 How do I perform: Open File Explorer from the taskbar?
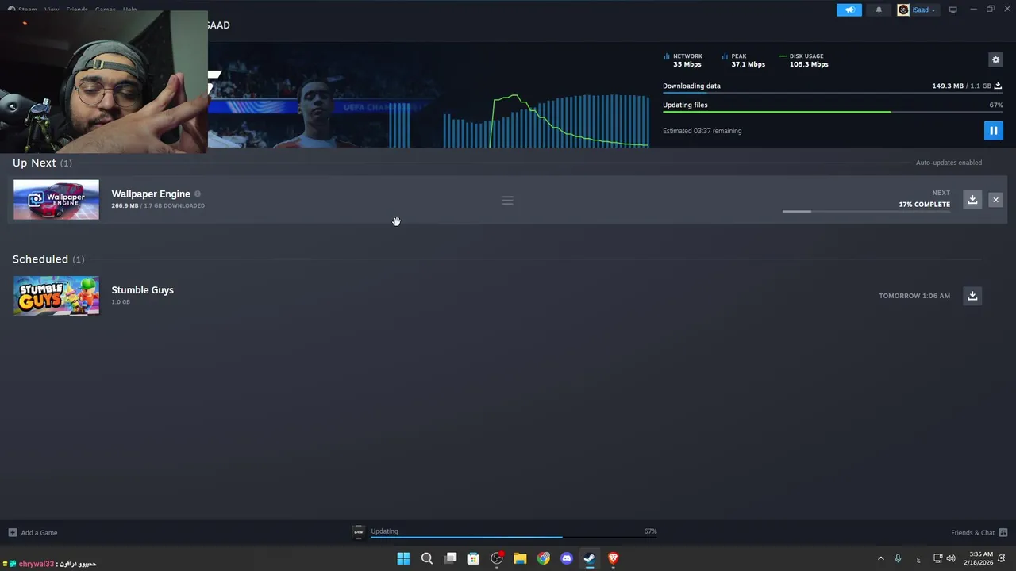(x=520, y=558)
